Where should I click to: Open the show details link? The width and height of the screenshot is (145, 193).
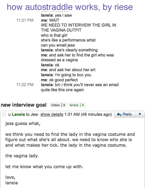(52, 114)
